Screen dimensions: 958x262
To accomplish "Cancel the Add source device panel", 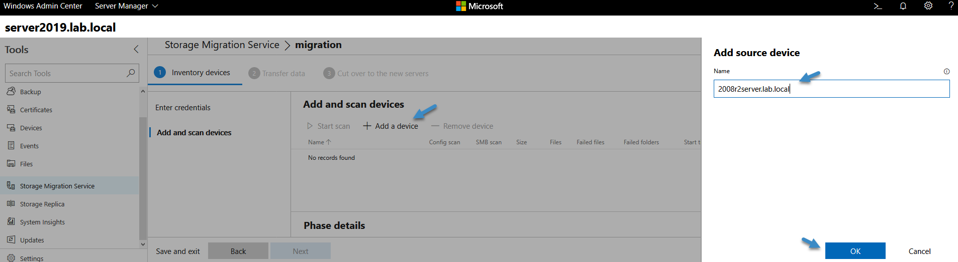I will pos(919,251).
